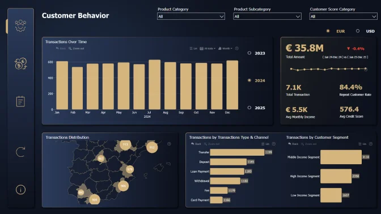
Task: Expand the Product Subcategory dropdown
Action: tap(267, 16)
